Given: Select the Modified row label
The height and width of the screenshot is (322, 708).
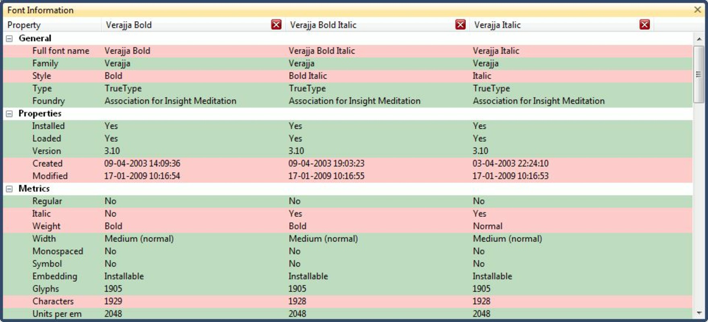Looking at the screenshot, I should [x=50, y=176].
